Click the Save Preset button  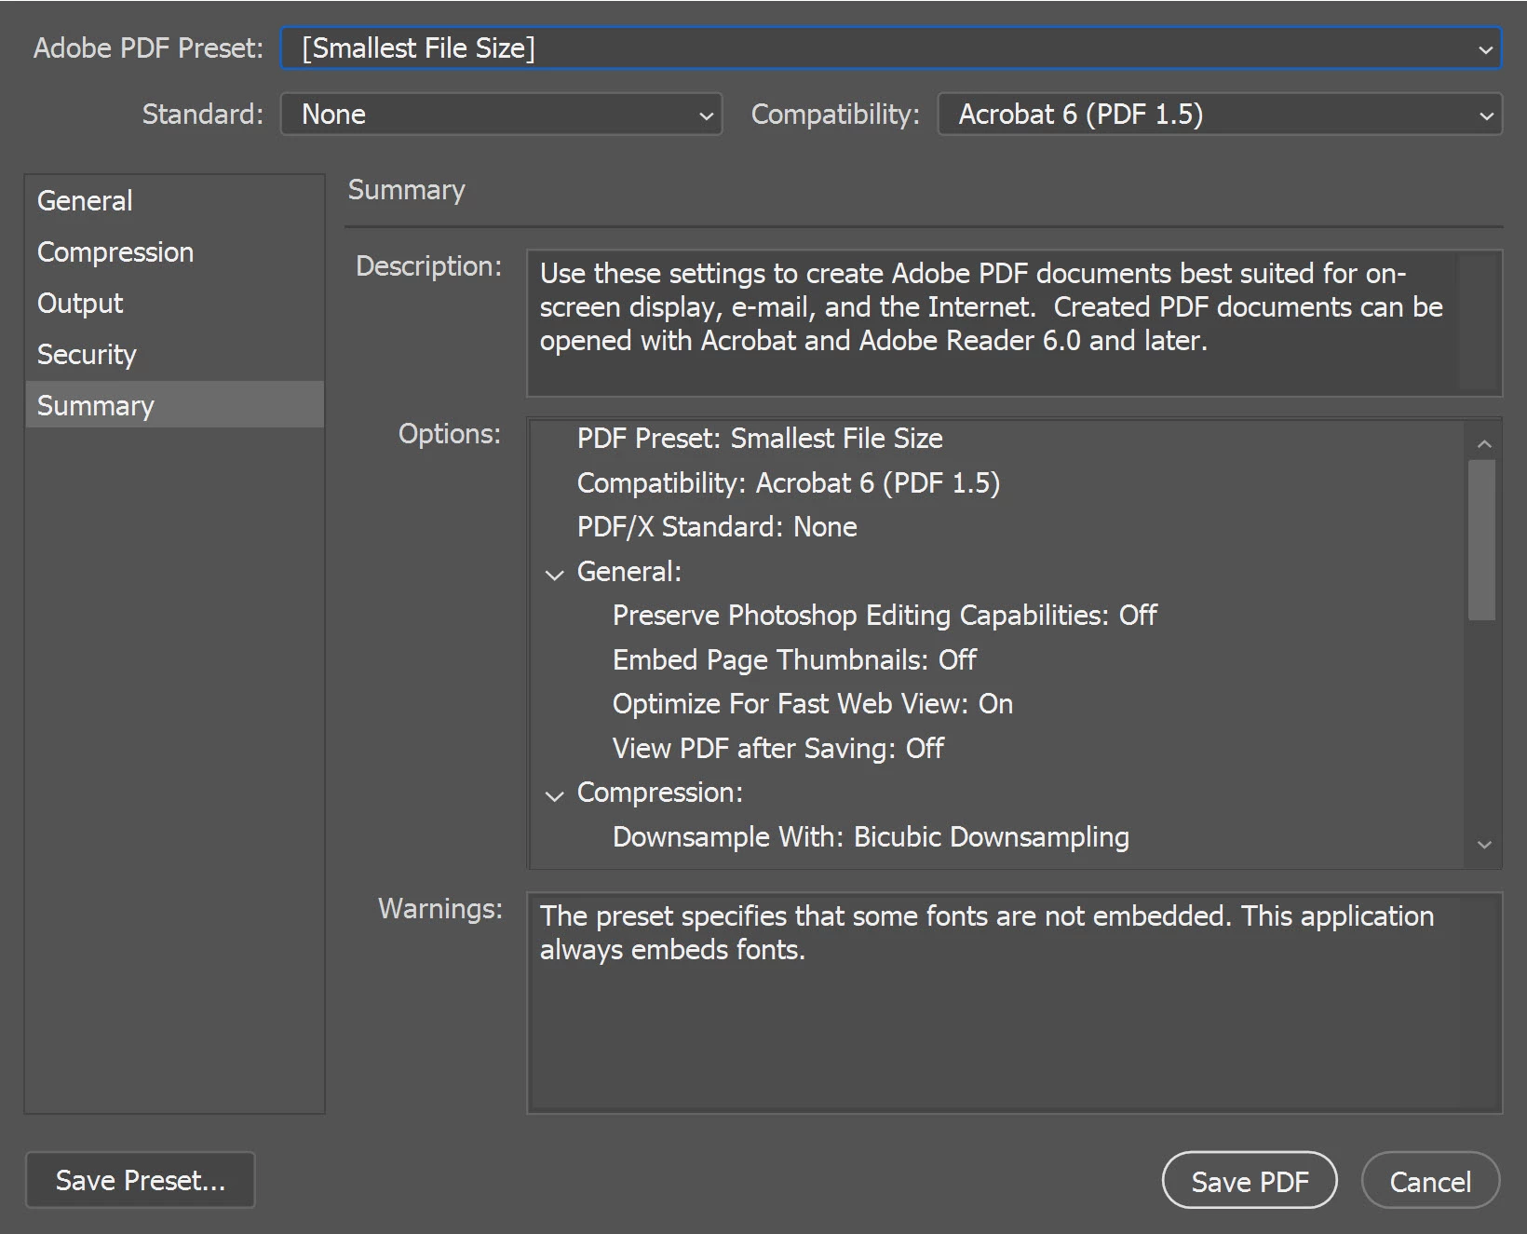point(141,1180)
